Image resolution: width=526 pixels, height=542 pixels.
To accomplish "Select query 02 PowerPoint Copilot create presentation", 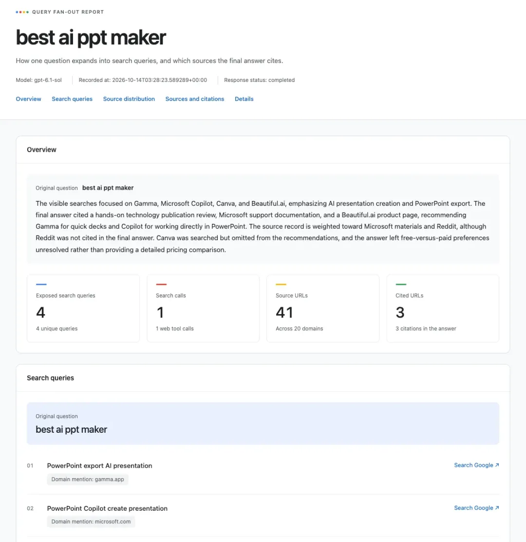I will [x=107, y=508].
